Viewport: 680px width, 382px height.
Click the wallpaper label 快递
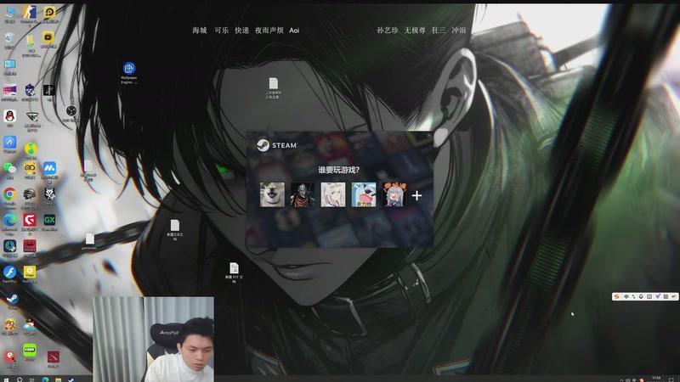pos(242,31)
